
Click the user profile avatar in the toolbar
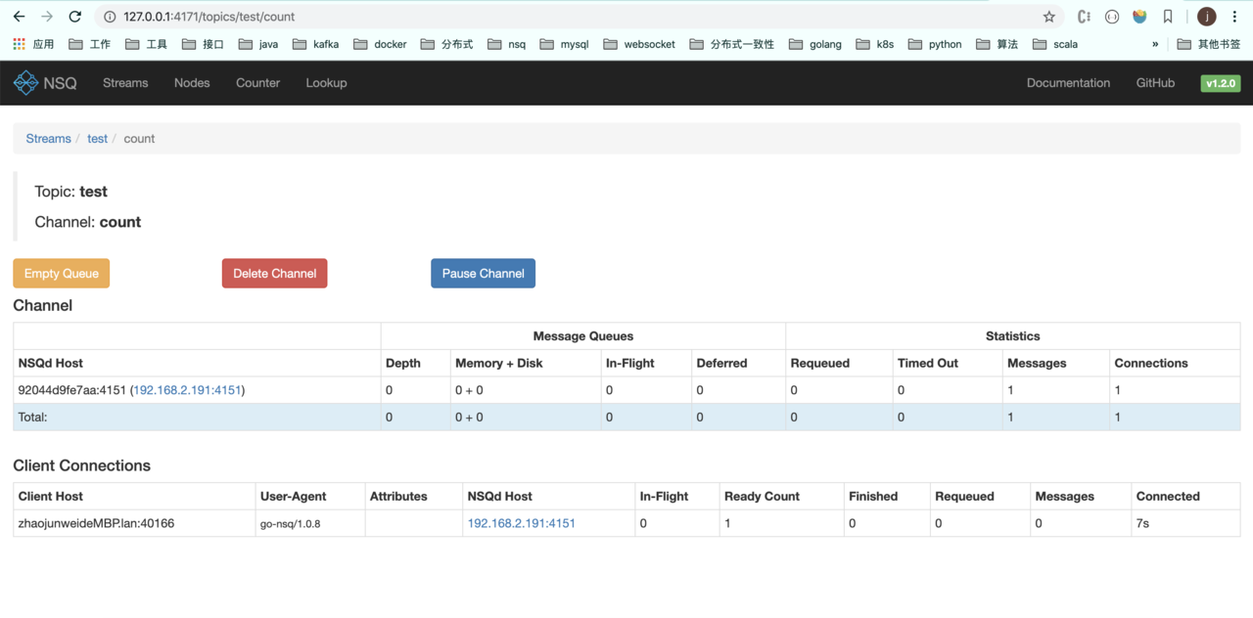point(1207,17)
